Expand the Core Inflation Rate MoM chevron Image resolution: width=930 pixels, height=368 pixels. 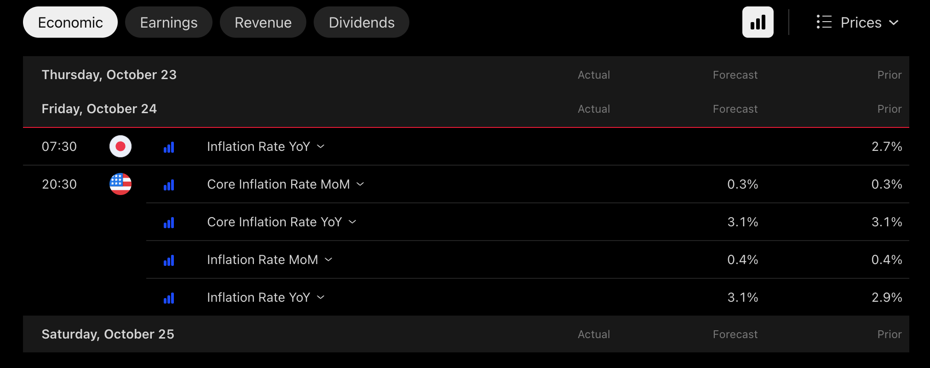tap(361, 184)
